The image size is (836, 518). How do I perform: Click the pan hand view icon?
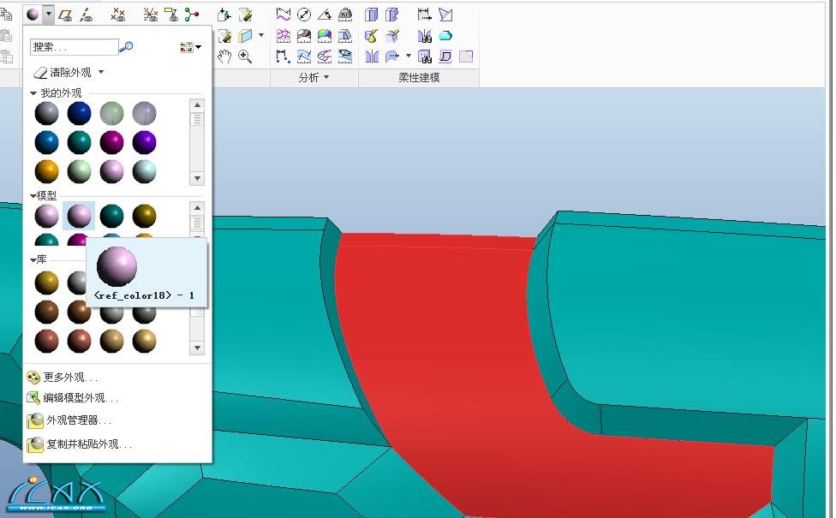click(224, 57)
